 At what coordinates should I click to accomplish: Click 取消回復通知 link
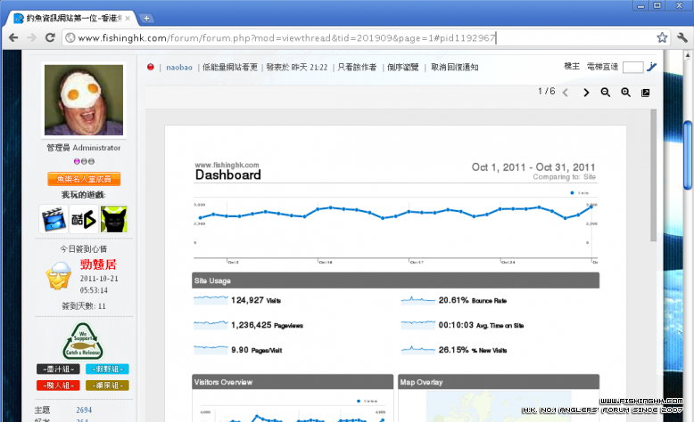[455, 67]
